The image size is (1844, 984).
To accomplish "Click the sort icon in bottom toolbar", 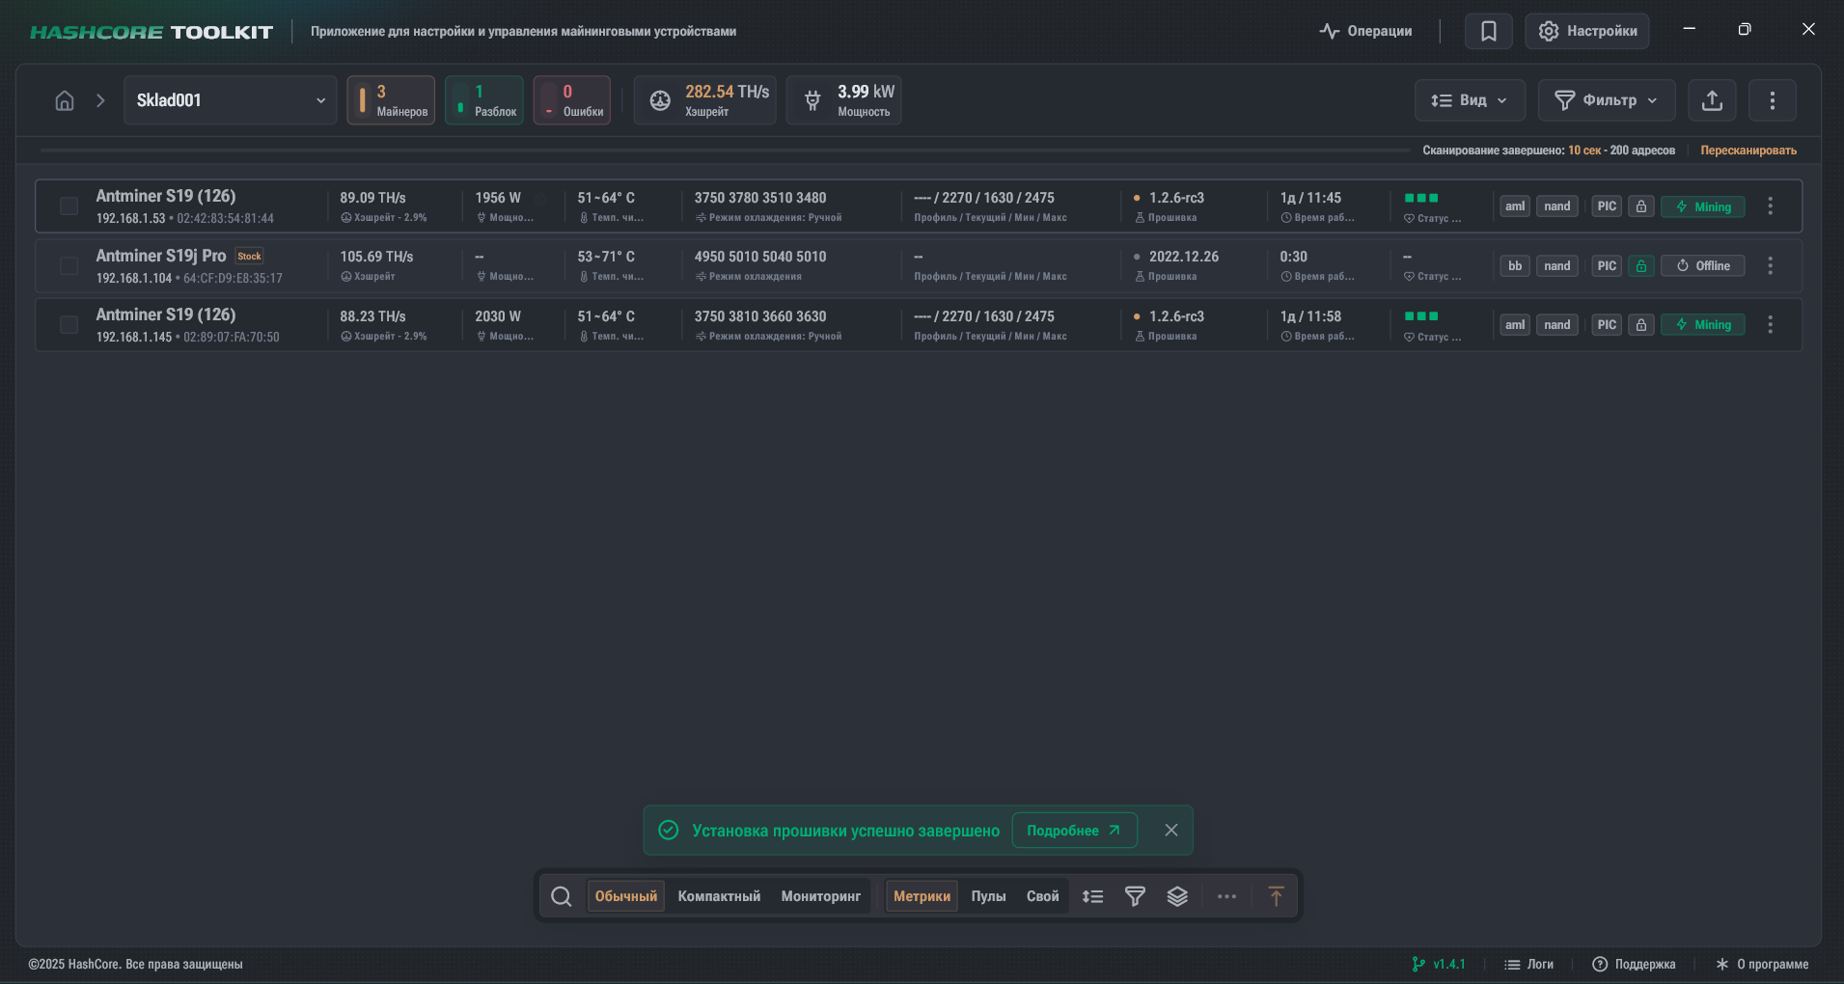I will (1092, 896).
